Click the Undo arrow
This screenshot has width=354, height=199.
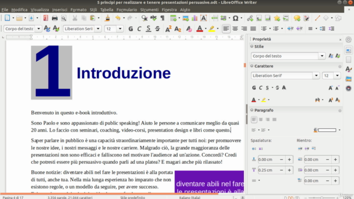(x=118, y=18)
